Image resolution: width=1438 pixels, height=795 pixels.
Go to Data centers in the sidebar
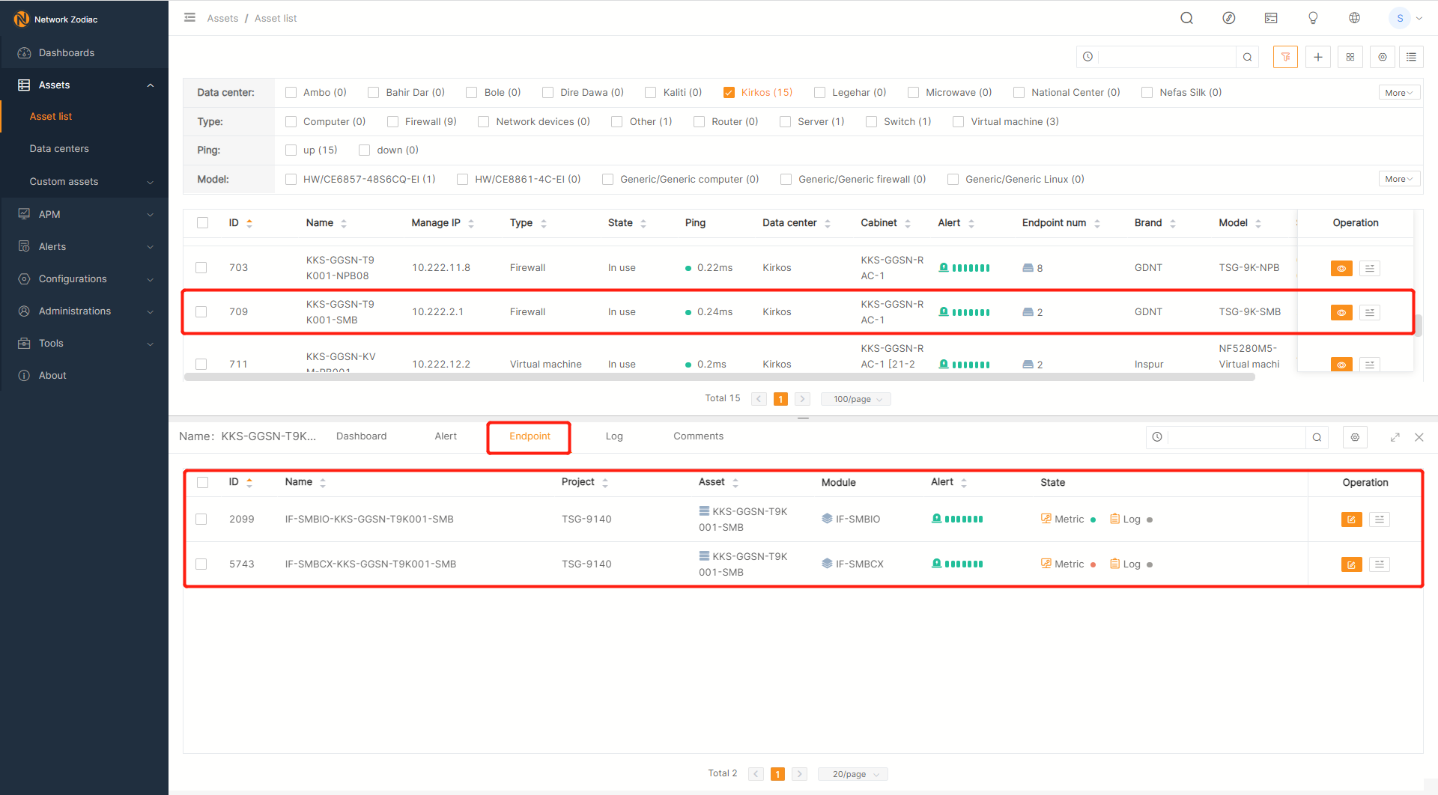point(59,149)
